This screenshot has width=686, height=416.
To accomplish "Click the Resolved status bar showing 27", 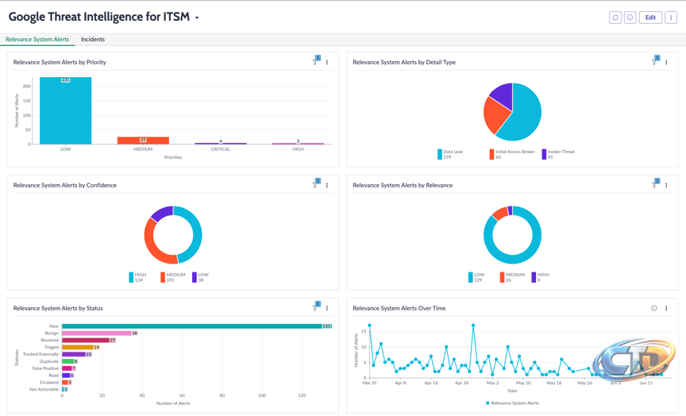I will (x=89, y=341).
